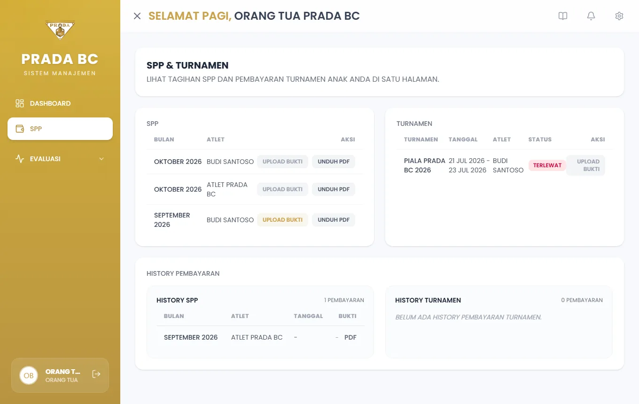Click the Piala Prada BC 2026 tournament name
Image resolution: width=639 pixels, height=404 pixels.
pos(425,165)
